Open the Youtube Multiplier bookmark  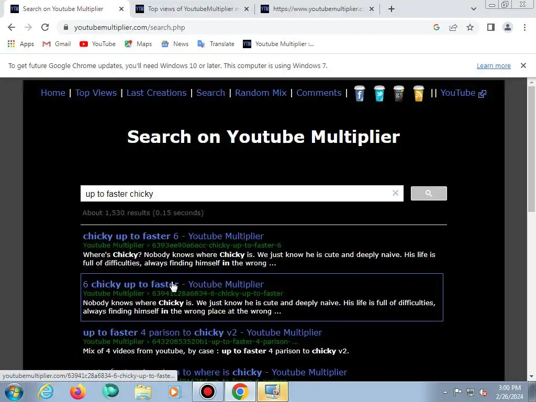pyautogui.click(x=278, y=44)
